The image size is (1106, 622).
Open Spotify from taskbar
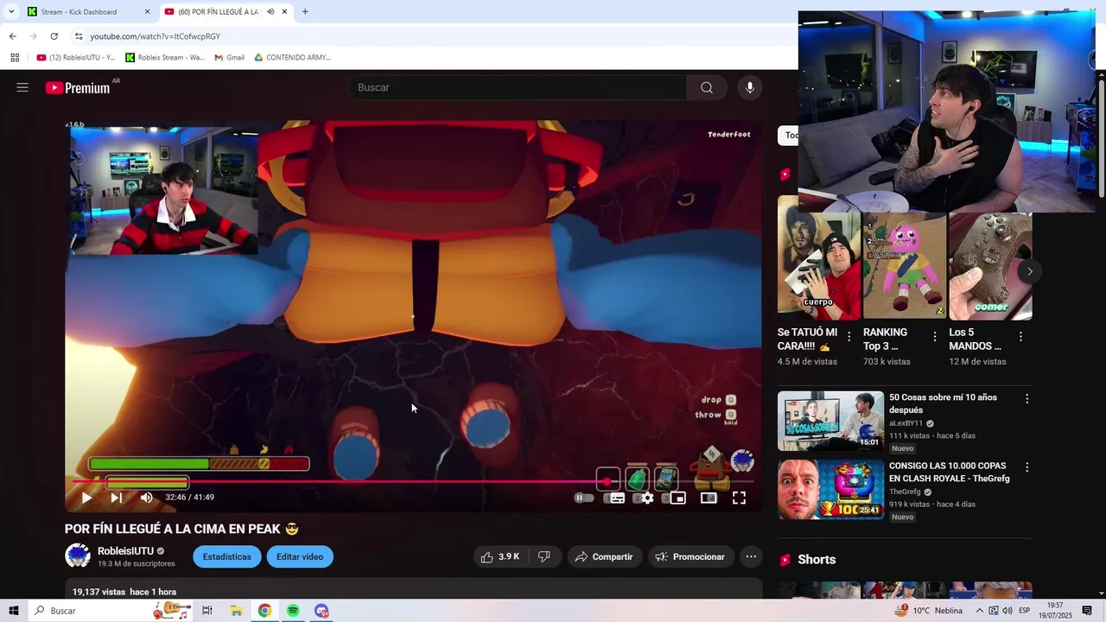pyautogui.click(x=293, y=611)
